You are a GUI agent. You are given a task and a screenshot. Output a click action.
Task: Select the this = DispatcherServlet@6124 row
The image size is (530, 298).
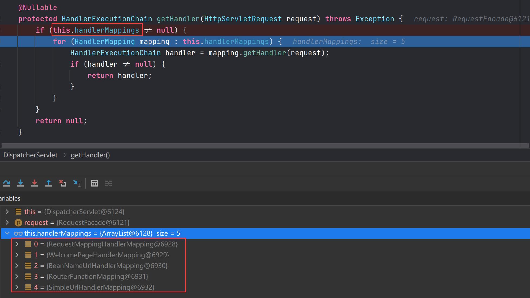pos(265,212)
